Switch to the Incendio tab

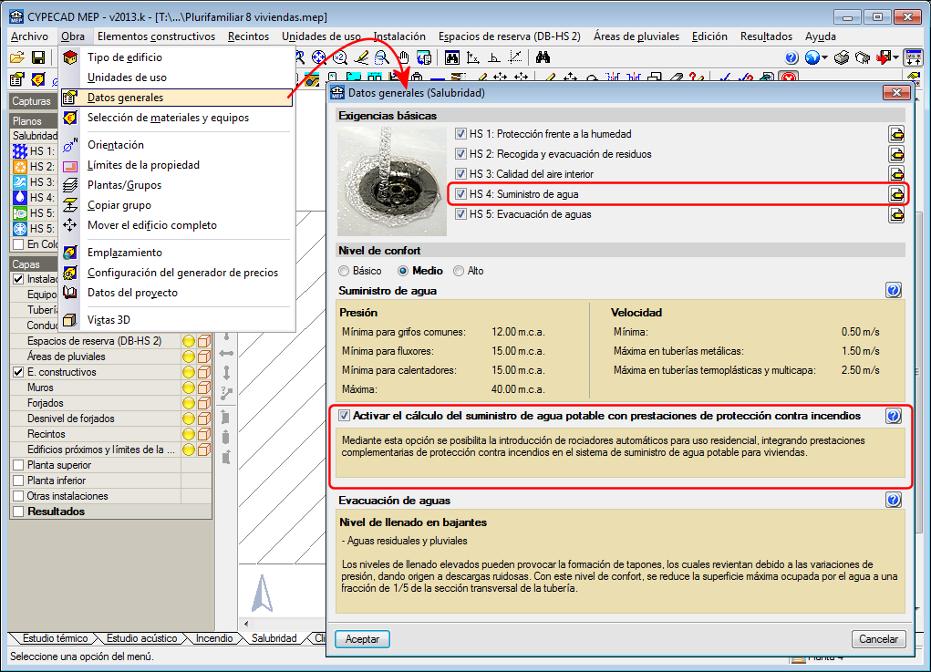(x=214, y=638)
